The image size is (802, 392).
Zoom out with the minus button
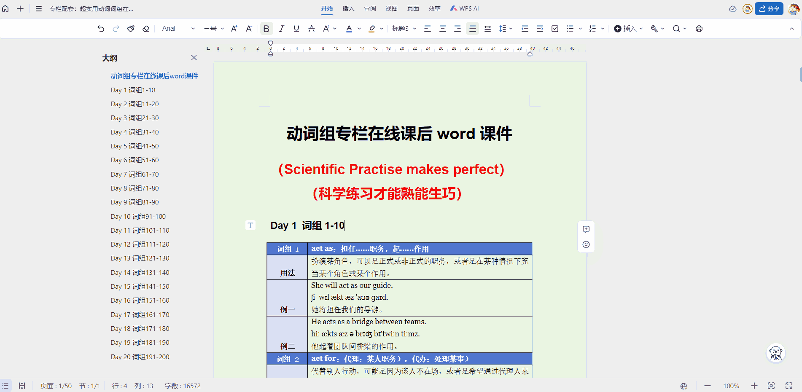point(708,386)
